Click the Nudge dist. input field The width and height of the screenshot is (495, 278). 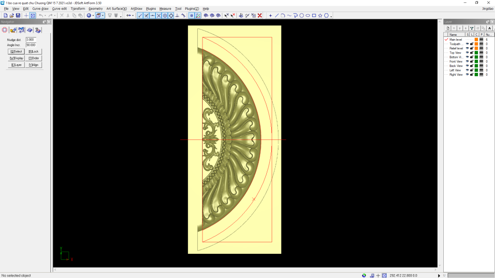[x=31, y=40]
